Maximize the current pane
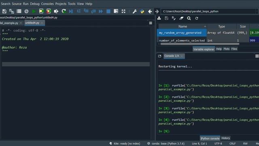 pos(116,11)
